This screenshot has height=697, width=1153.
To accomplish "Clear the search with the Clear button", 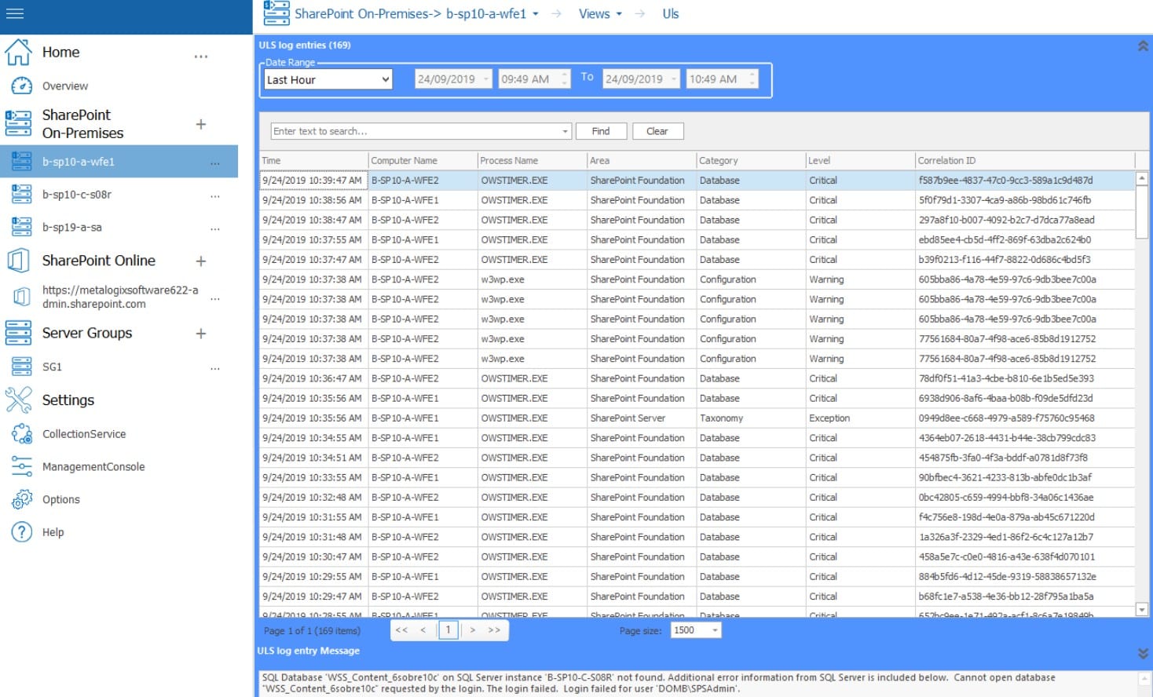I will click(x=657, y=130).
